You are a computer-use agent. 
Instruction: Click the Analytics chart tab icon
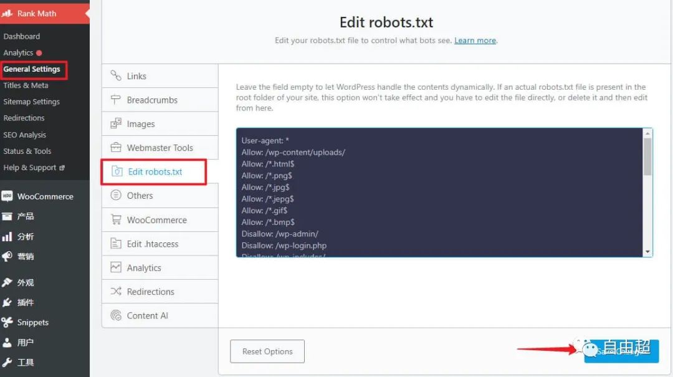[x=116, y=267]
